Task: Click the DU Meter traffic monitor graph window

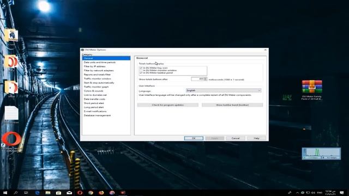Action: click(321, 154)
